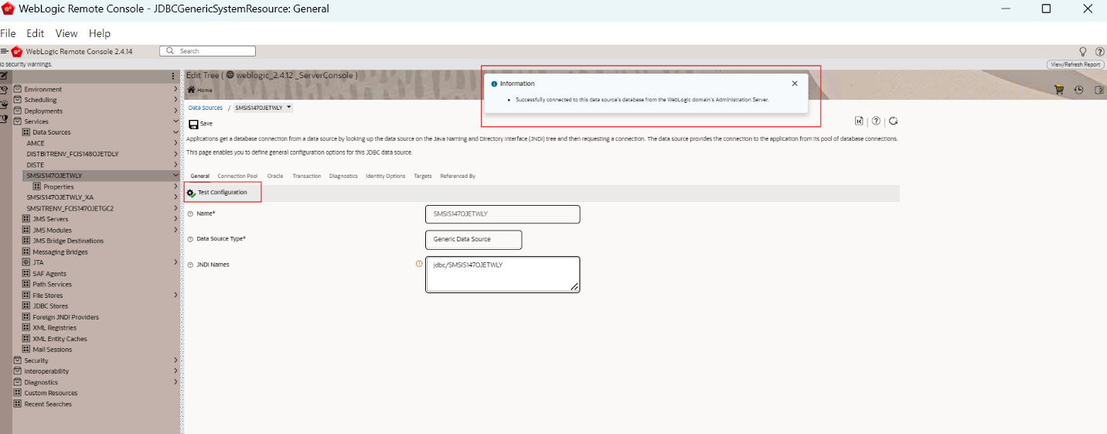Select the Edit Tree pencil icon in sidebar strip
This screenshot has width=1107, height=434.
[x=4, y=76]
